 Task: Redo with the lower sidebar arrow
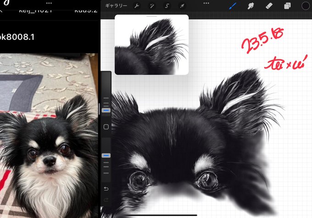[x=106, y=200]
